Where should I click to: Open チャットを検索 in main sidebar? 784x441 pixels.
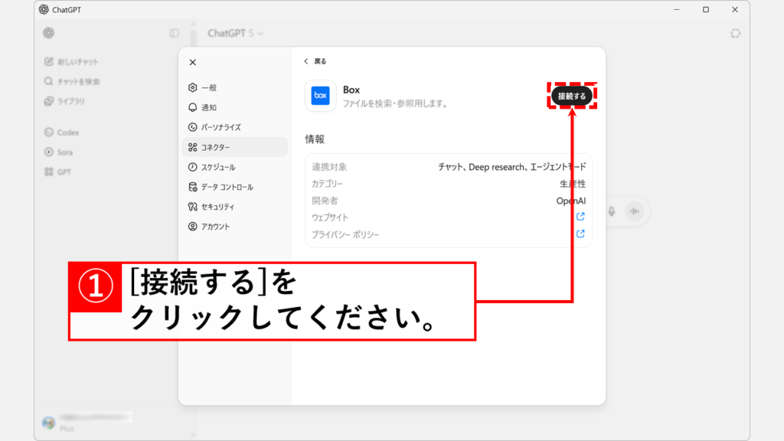72,81
